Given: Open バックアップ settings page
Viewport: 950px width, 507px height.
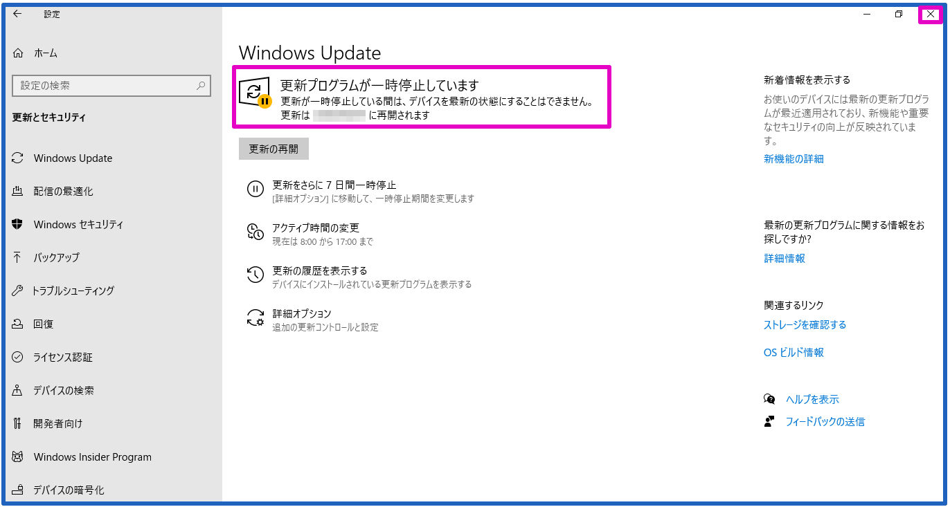Looking at the screenshot, I should coord(57,257).
